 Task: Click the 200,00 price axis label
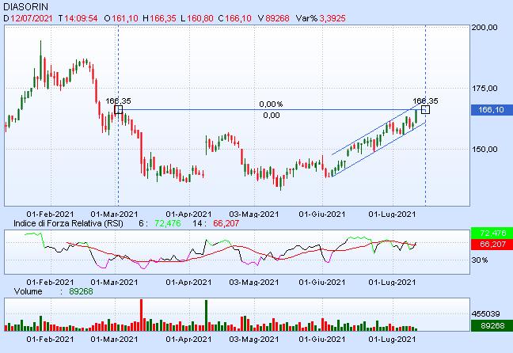pos(484,28)
